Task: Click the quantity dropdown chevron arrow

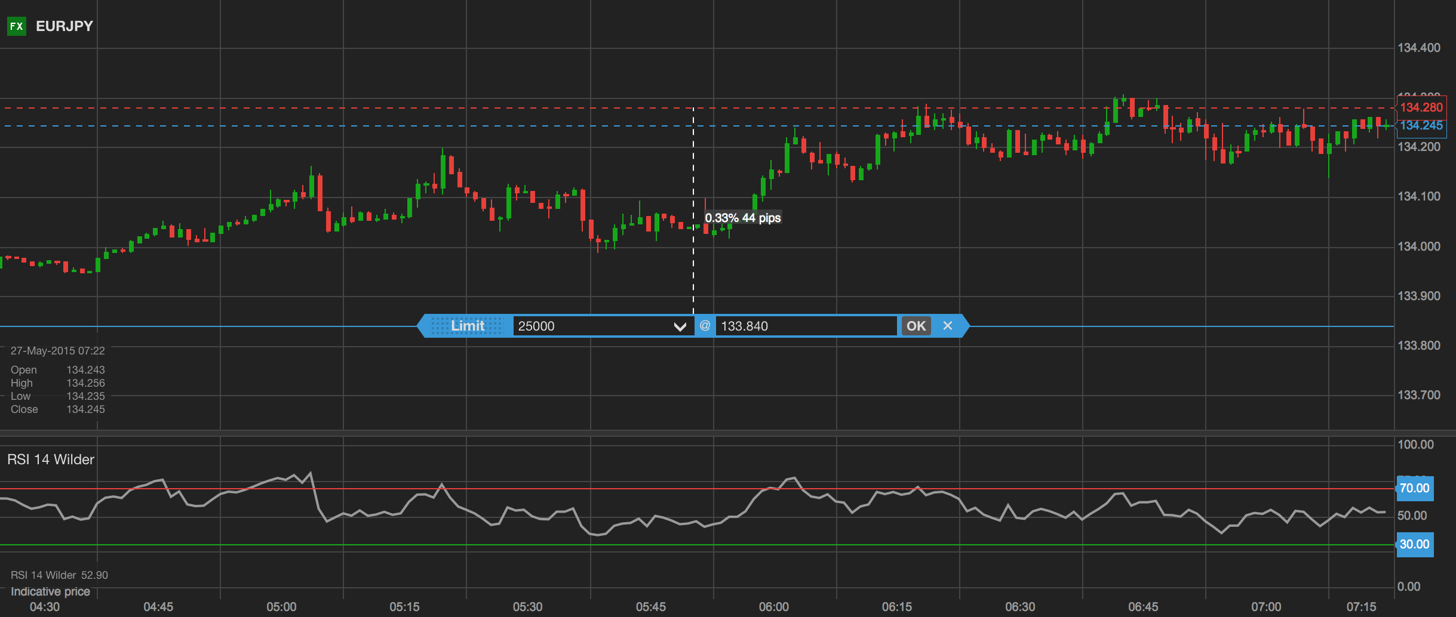Action: 680,326
